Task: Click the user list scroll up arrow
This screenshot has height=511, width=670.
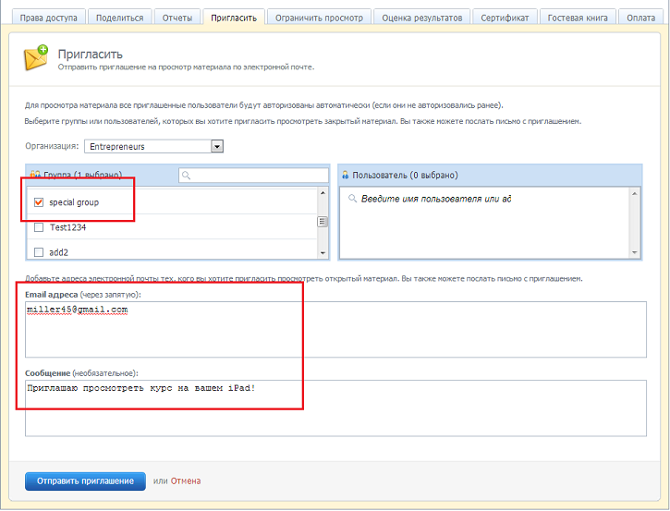Action: [635, 193]
